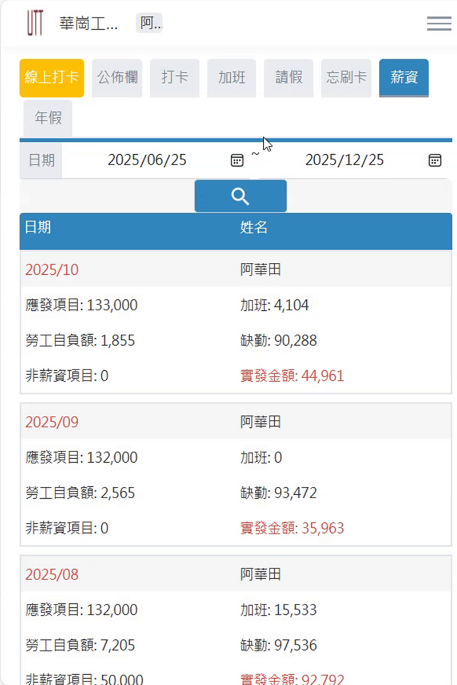The height and width of the screenshot is (685, 457).
Task: Open the hamburger menu icon
Action: tap(439, 23)
